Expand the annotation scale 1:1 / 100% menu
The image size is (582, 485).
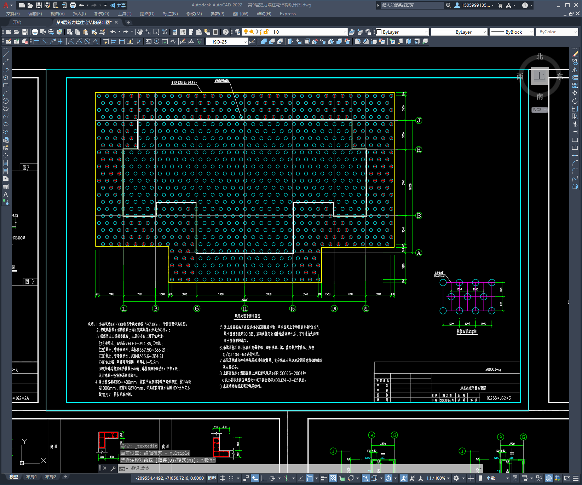pos(438,478)
